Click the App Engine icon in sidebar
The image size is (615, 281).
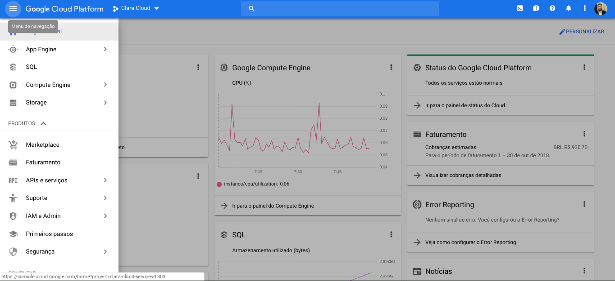coord(13,50)
